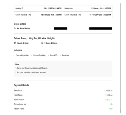Click the Reward Points label
Image resolution: width=126 pixels, height=115 pixels.
point(19,109)
